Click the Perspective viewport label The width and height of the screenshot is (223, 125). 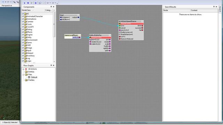click(7, 6)
